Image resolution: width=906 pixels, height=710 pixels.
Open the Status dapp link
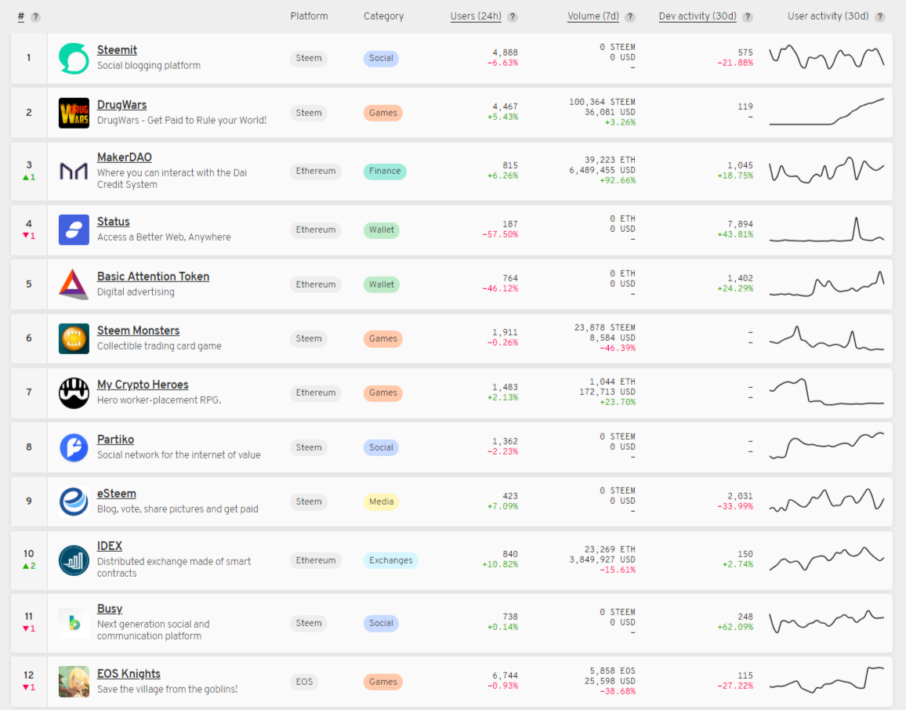click(x=113, y=222)
